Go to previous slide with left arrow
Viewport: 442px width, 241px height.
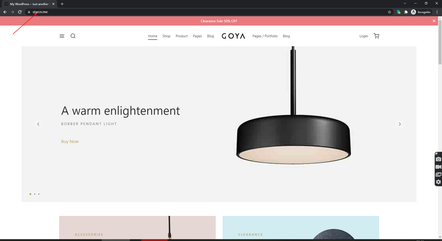click(x=38, y=124)
